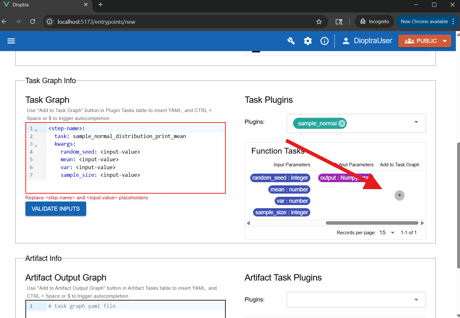Bookmark the page using the star icon
The width and height of the screenshot is (460, 318).
pos(319,22)
